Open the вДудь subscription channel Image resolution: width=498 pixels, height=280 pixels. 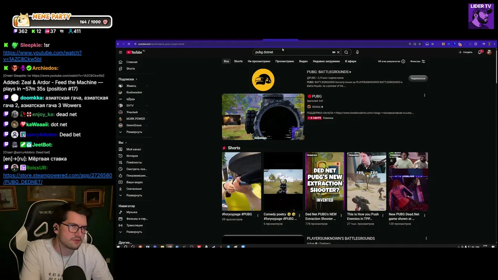[x=131, y=99]
